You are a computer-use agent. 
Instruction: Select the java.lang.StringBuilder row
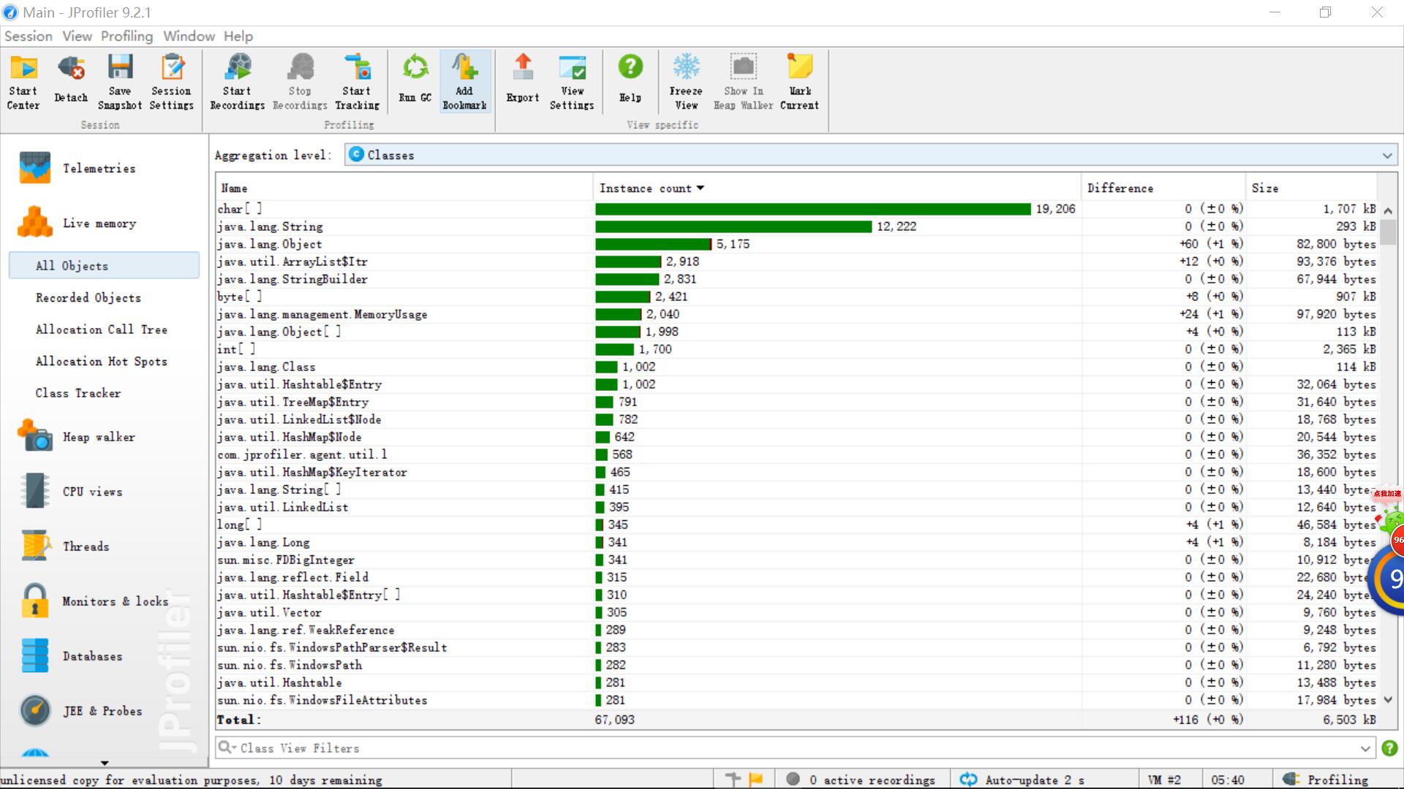coord(797,279)
